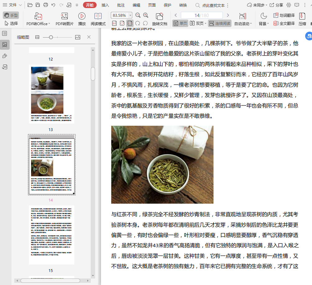The height and width of the screenshot is (285, 312).
Task: Click the large image icon on the thumbnail size slider
Action: click(x=78, y=37)
